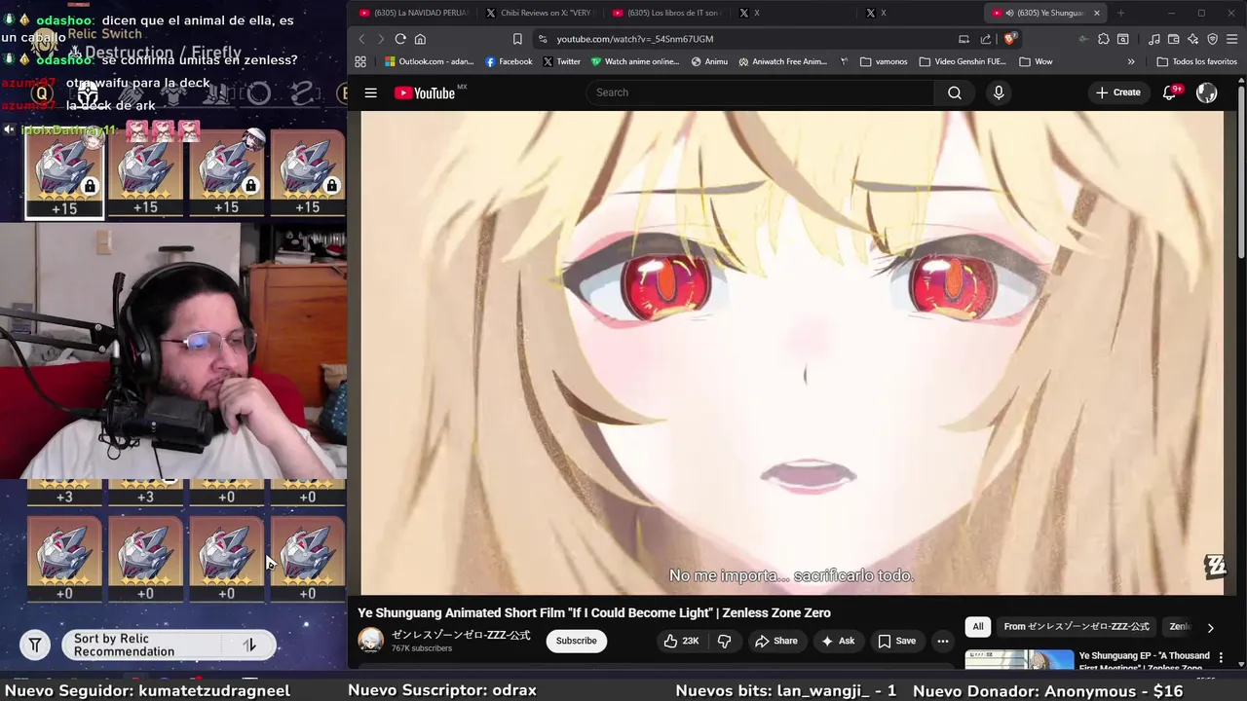
Task: Open the YouTube account avatar menu
Action: tap(1207, 92)
